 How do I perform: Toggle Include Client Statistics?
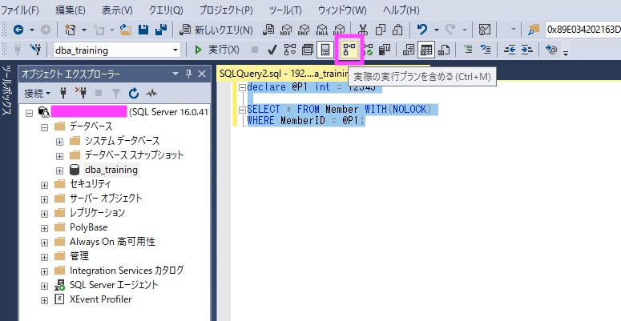384,50
